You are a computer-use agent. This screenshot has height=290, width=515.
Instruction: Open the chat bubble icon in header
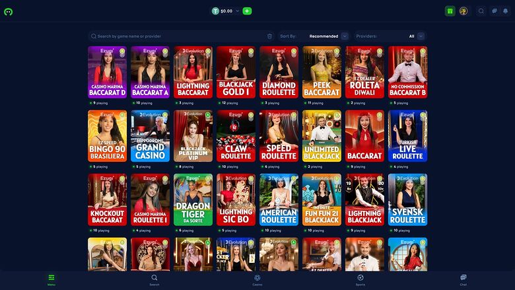(x=495, y=11)
